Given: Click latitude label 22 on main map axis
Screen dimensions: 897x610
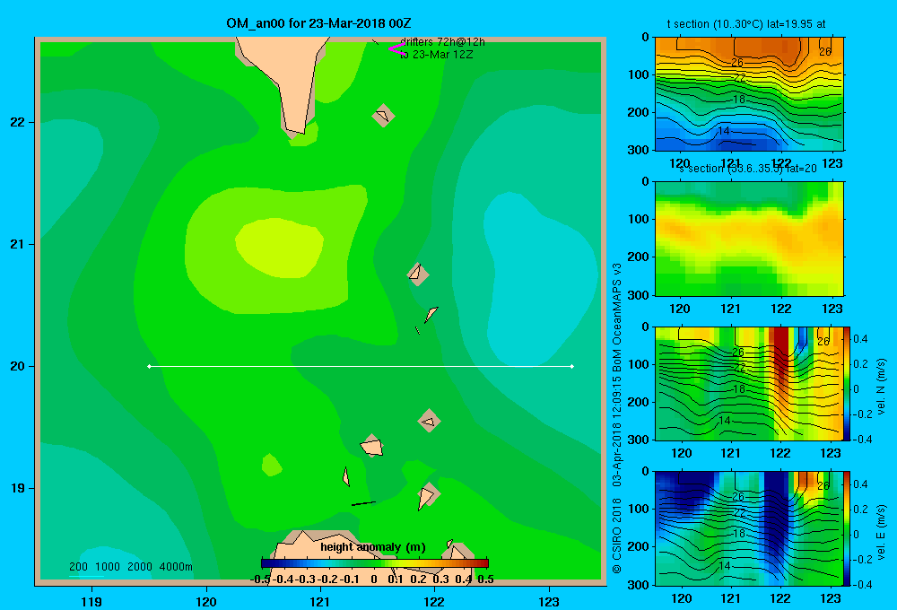Looking at the screenshot, I should point(18,122).
